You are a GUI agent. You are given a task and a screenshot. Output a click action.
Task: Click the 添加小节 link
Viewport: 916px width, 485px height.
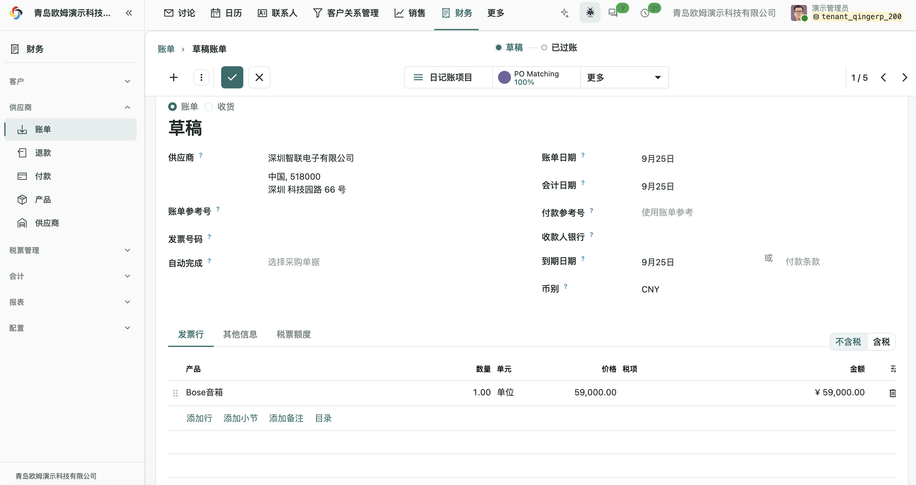click(x=240, y=418)
